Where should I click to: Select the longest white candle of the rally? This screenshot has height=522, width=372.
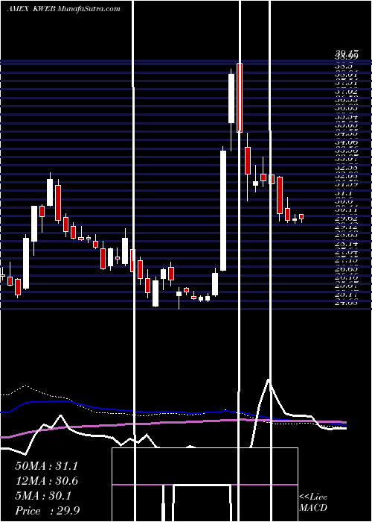point(223,210)
